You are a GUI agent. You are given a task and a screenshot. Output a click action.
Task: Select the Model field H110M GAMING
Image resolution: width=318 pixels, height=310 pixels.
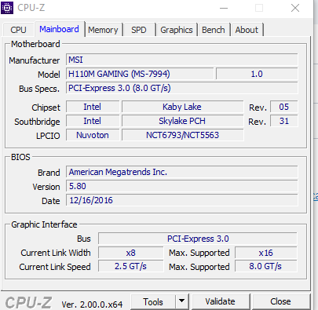tap(140, 74)
